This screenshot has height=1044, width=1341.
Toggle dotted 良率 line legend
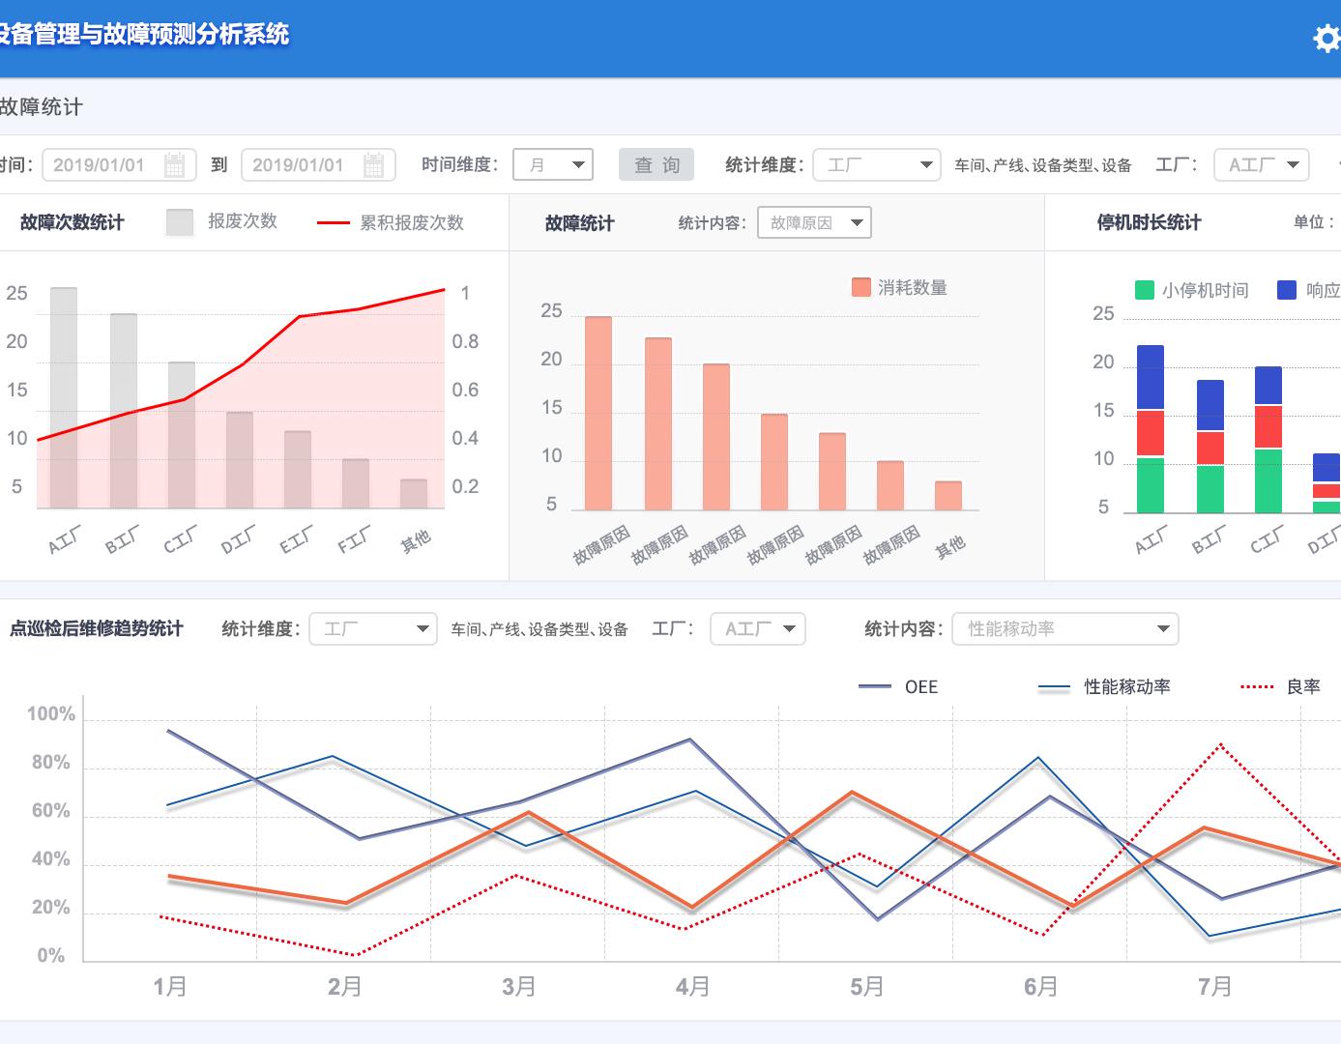(x=1257, y=686)
